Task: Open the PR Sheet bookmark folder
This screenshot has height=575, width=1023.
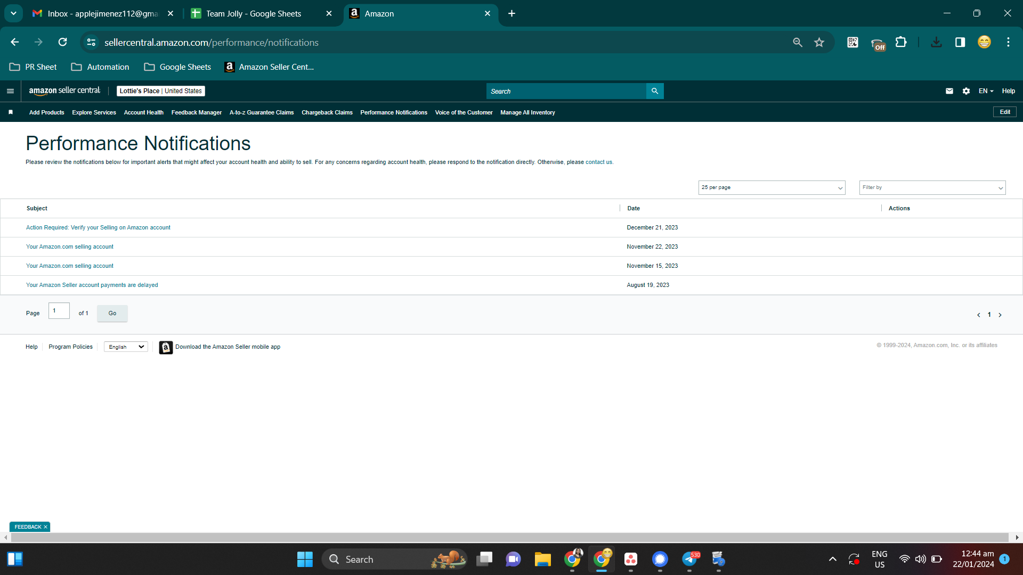Action: (33, 67)
